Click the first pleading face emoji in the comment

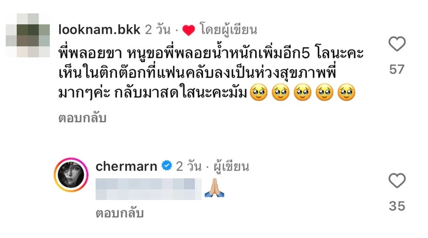pos(259,94)
